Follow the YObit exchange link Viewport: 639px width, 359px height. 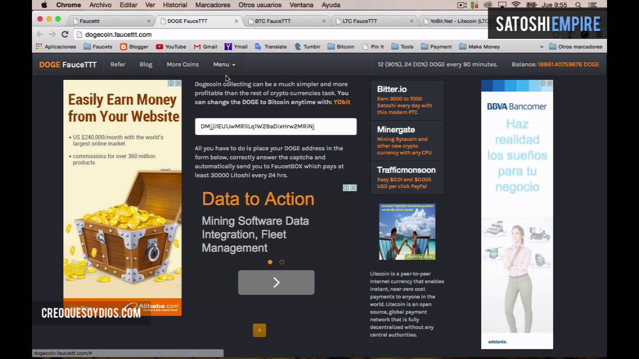342,102
